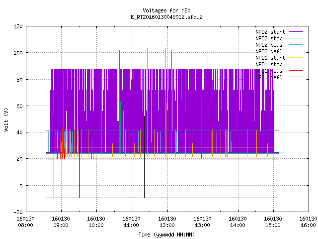Image resolution: width=318 pixels, height=239 pixels.
Task: Click the y-axis tick value -20
Action: (x=18, y=212)
